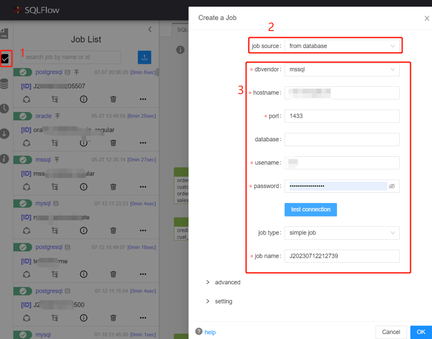Show info for the first postgresql job
The height and width of the screenshot is (339, 432).
[x=83, y=99]
